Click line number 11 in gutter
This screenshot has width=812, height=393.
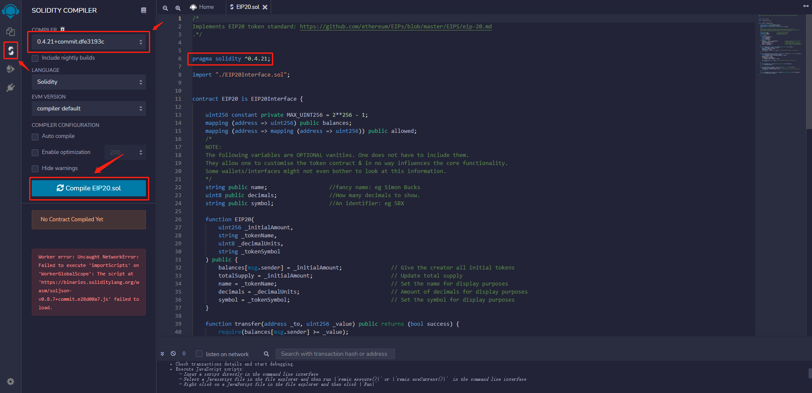178,99
